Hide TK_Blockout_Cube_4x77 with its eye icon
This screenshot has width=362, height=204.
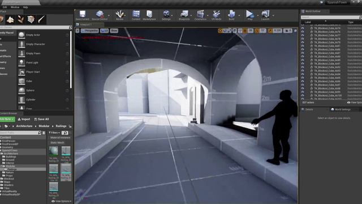click(303, 35)
